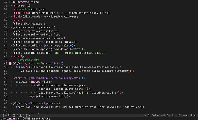The height and width of the screenshot is (120, 198).
Task: Click the info circle icon in the mode line
Action: (x=27, y=115)
